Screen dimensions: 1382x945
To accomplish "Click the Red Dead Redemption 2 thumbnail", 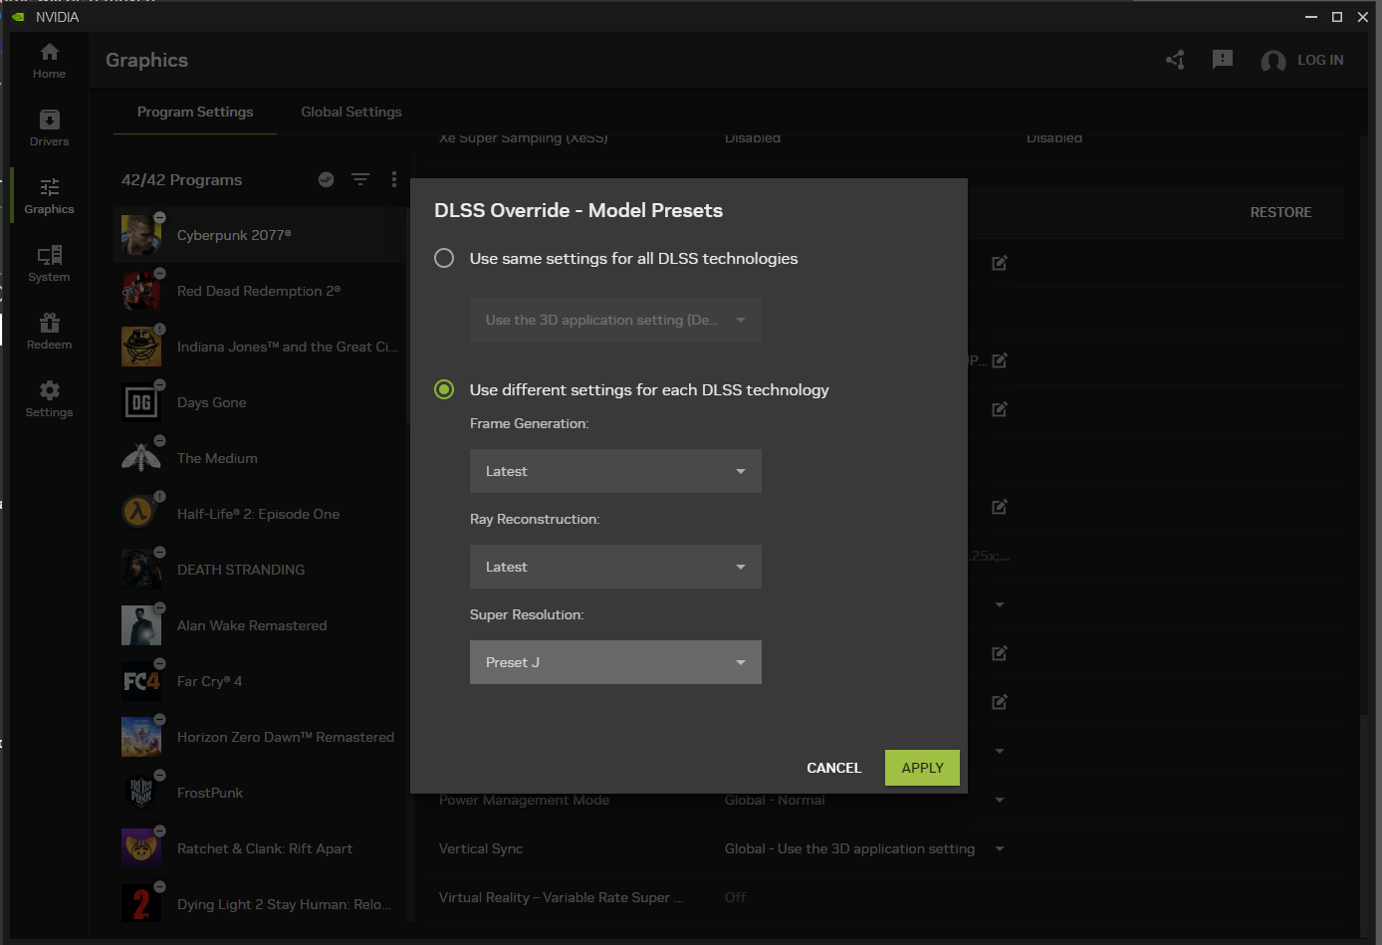I will click(141, 291).
